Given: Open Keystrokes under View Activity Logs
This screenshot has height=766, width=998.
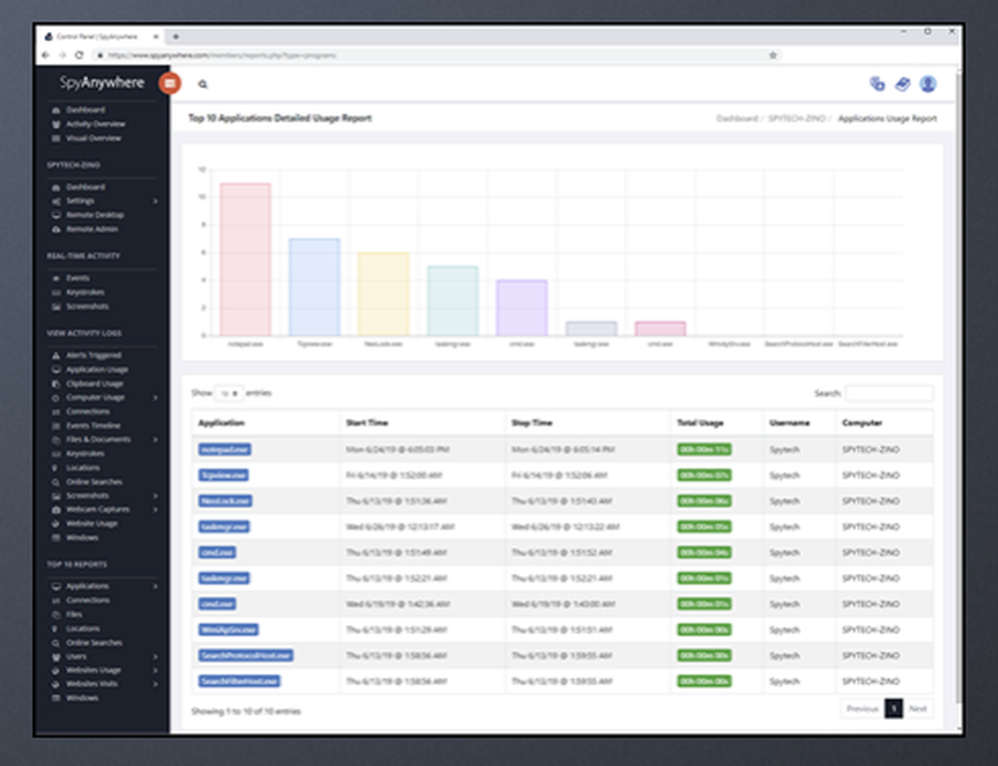Looking at the screenshot, I should pos(85,454).
